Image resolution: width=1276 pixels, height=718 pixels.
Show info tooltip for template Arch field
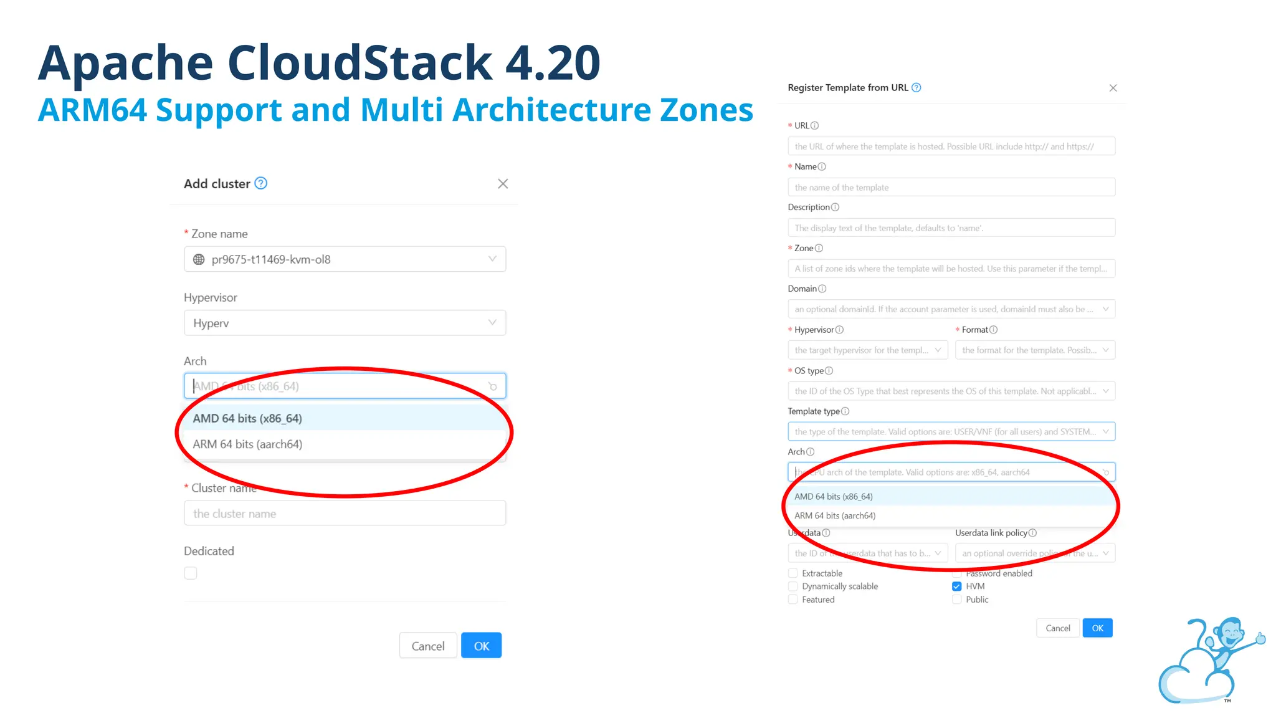click(x=810, y=452)
